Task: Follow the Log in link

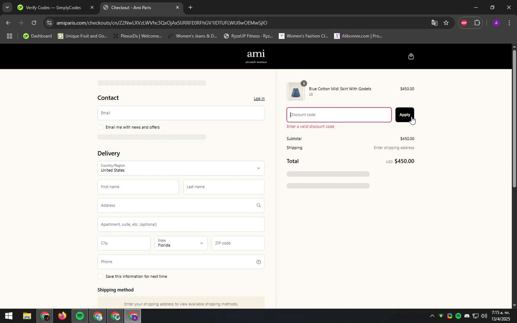Action: [x=259, y=98]
